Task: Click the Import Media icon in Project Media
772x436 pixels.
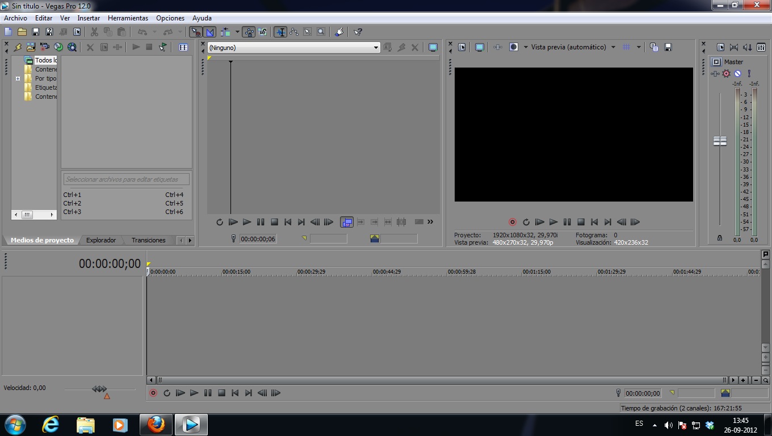Action: click(x=31, y=47)
